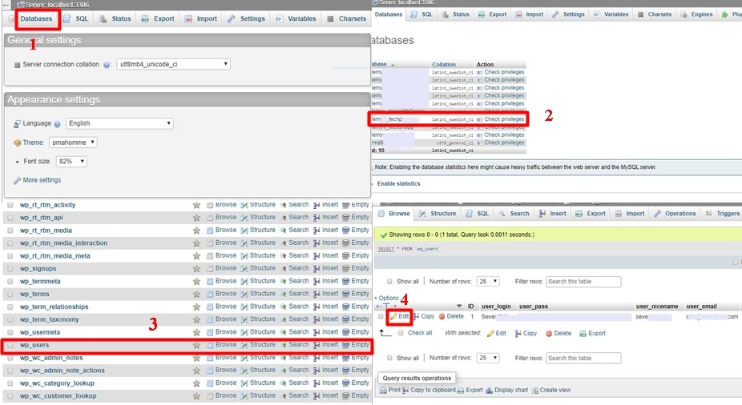742x405 pixels.
Task: Search within the wp_wc_category_lookup table
Action: point(294,383)
